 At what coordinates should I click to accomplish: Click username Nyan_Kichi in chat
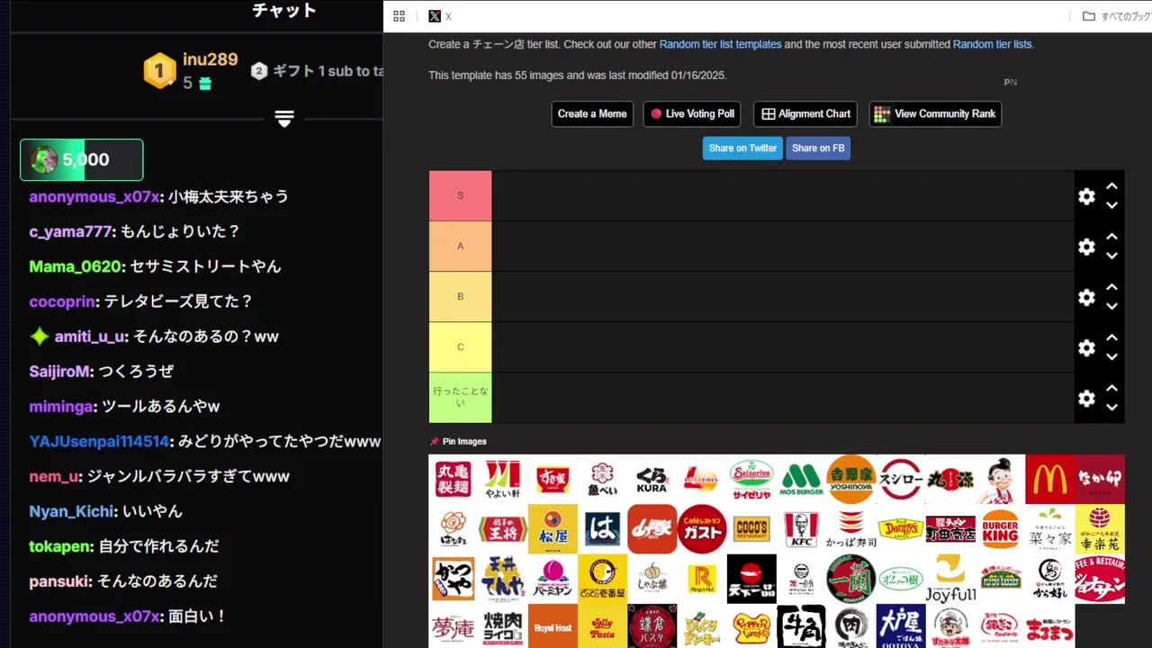(x=71, y=512)
